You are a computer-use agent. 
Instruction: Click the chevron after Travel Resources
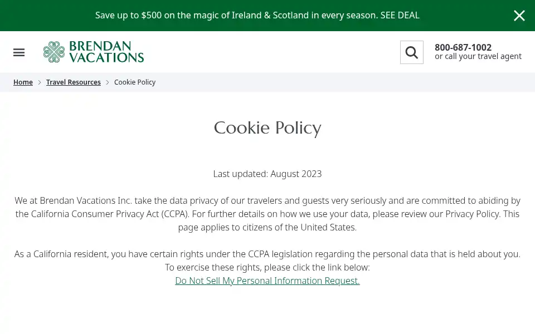point(108,82)
